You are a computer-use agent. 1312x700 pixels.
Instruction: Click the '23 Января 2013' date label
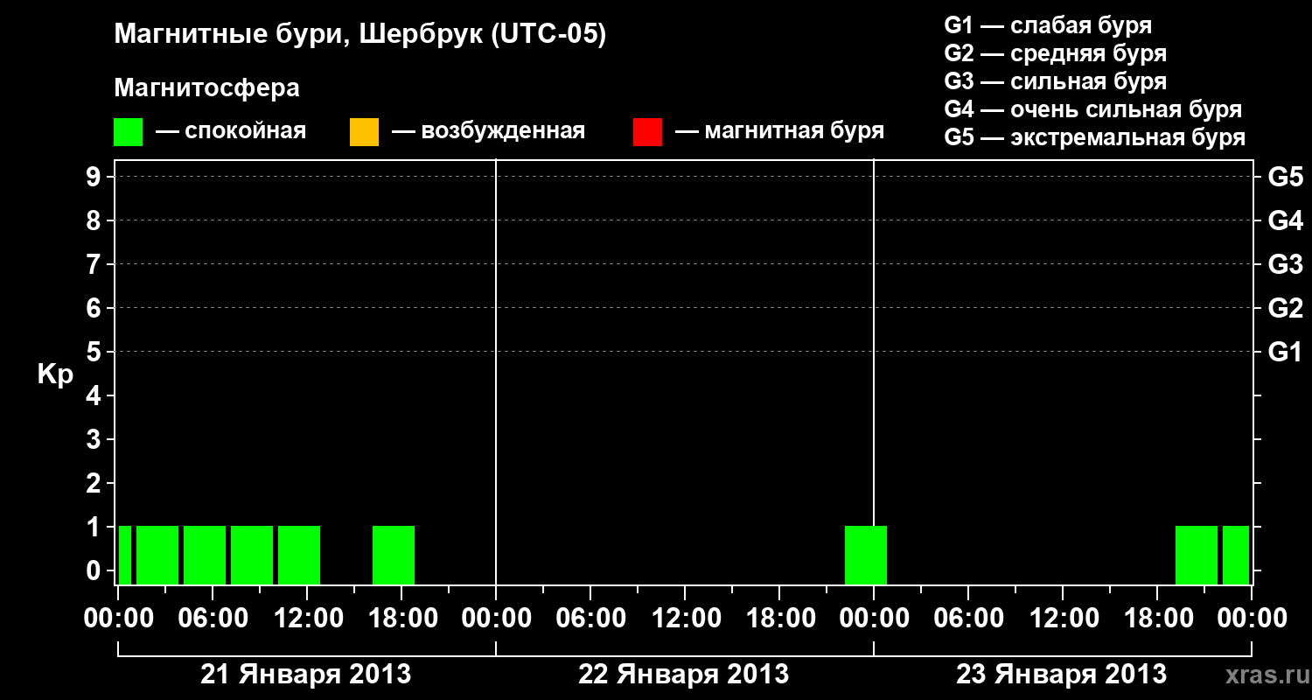1062,675
